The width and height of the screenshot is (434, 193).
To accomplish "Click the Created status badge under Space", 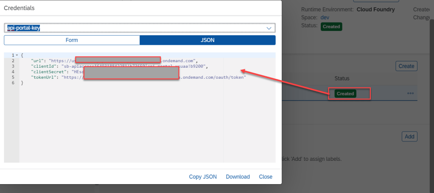I will [331, 26].
